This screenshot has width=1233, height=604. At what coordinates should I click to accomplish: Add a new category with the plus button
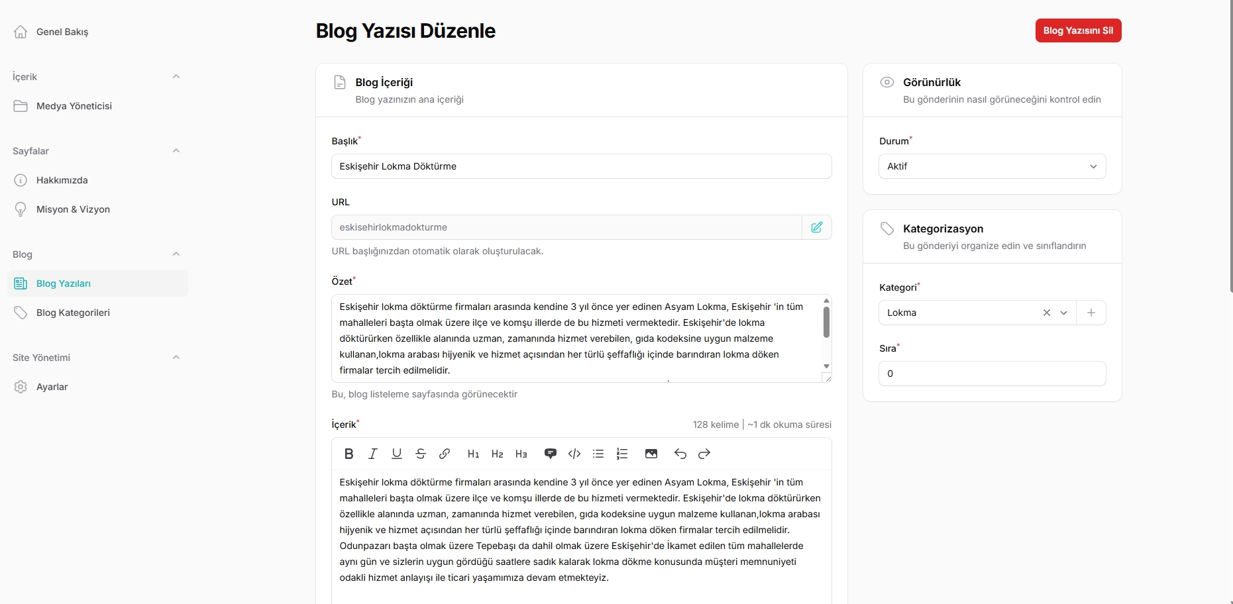pyautogui.click(x=1091, y=313)
